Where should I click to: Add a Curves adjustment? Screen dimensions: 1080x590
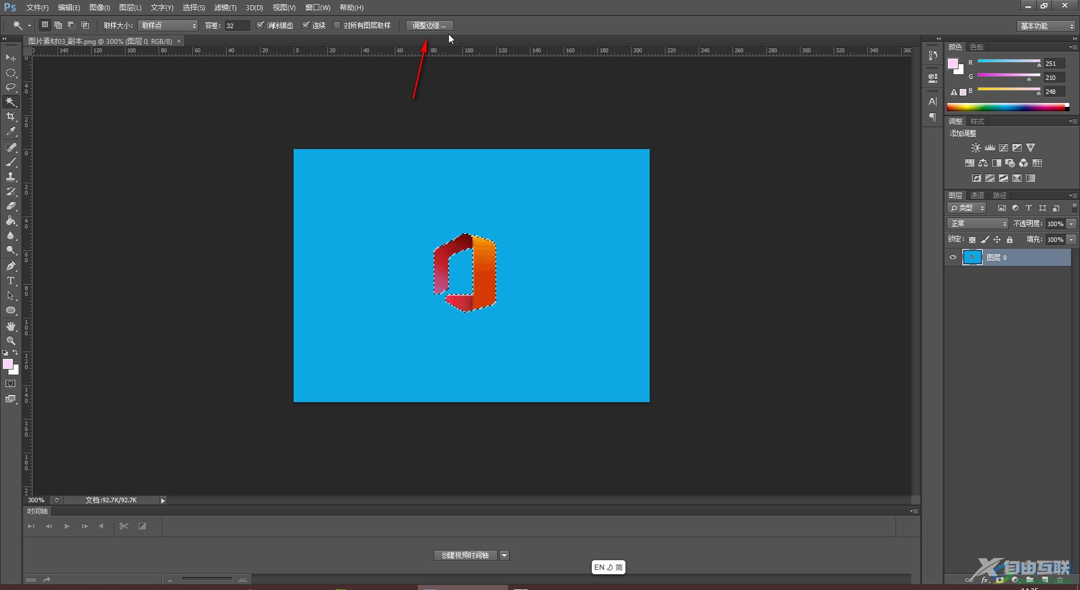tap(1003, 148)
